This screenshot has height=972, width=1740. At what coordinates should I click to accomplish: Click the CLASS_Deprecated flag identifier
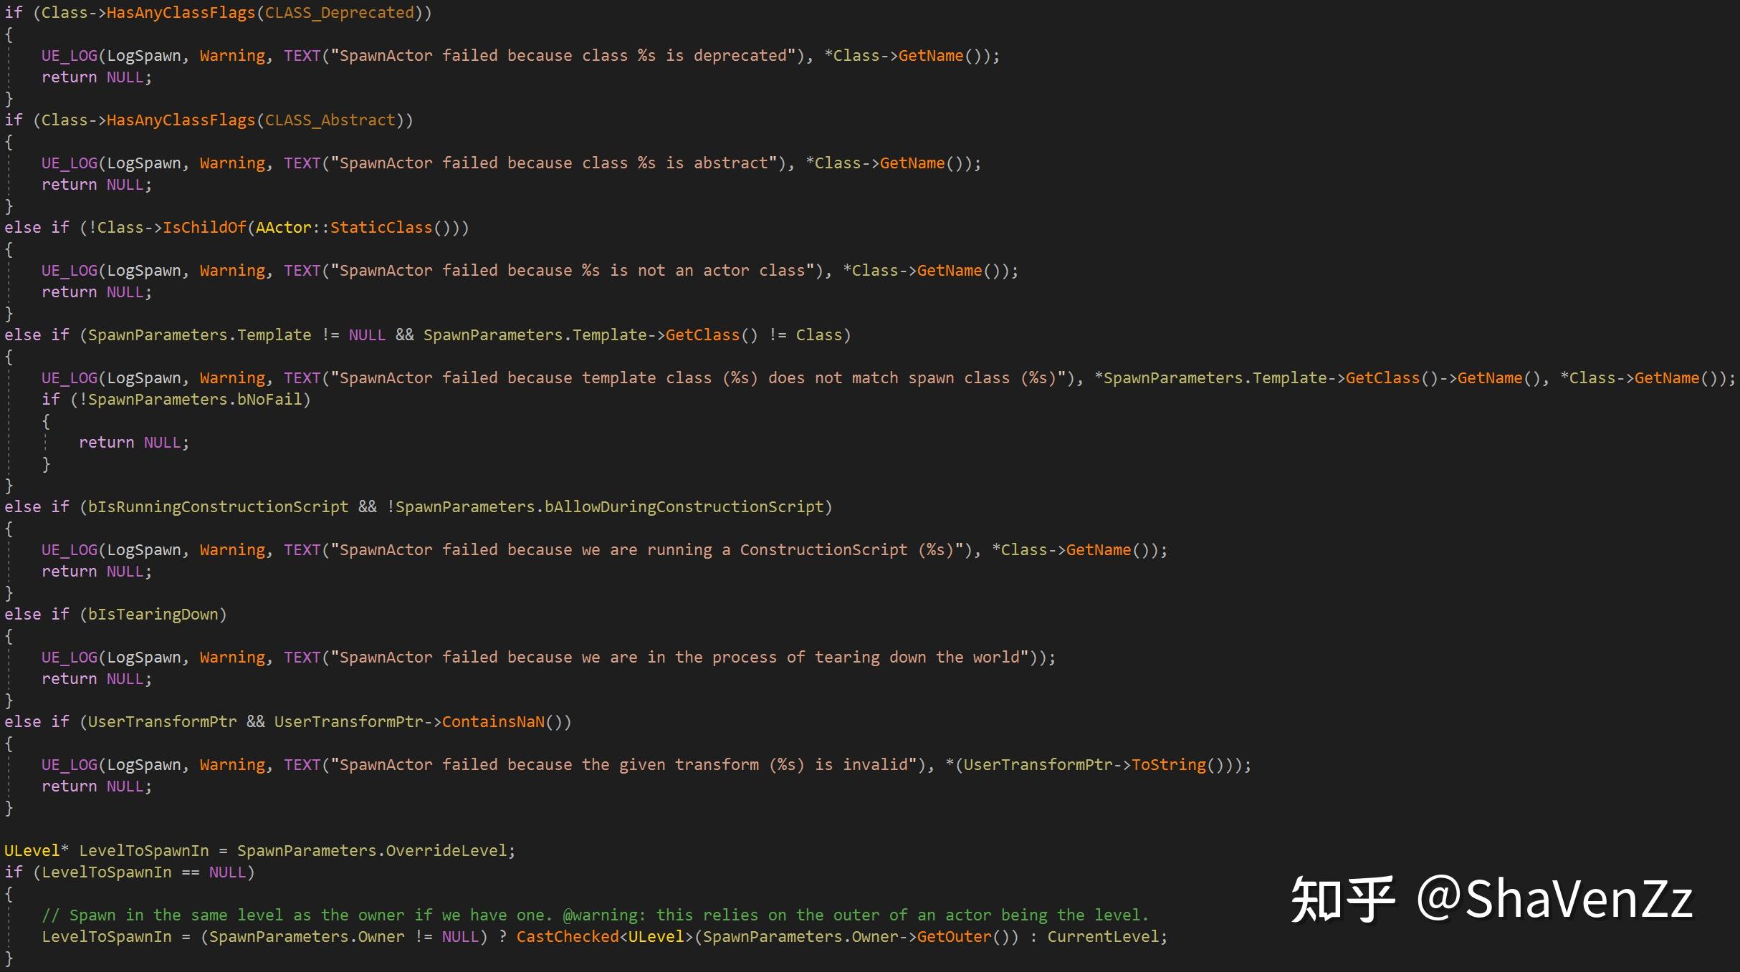(340, 13)
